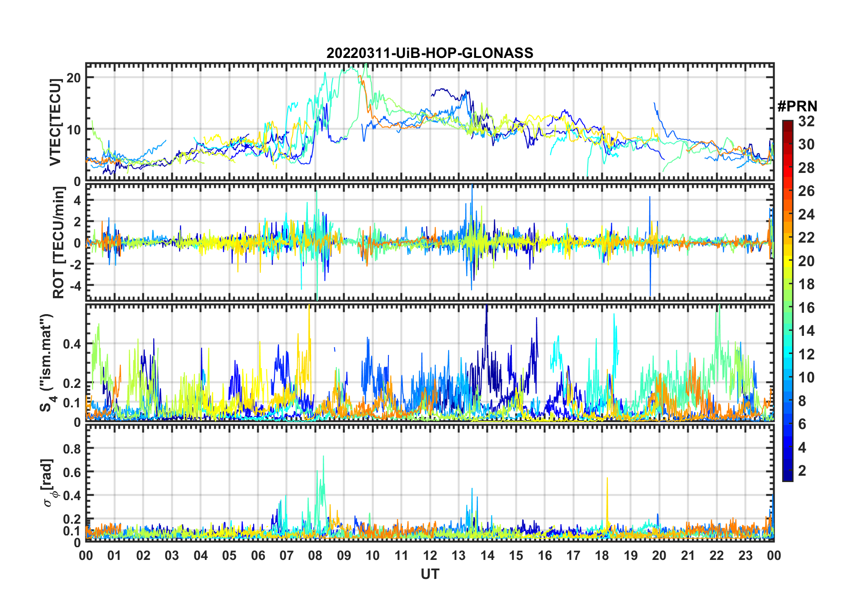
Task: Click the 05 tick label on UT axis
Action: tap(229, 555)
